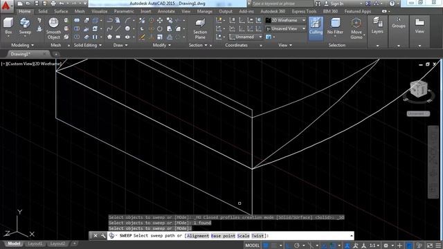Screen dimensions: 443x249
Task: Expand the Modeling panel
Action: 23,45
